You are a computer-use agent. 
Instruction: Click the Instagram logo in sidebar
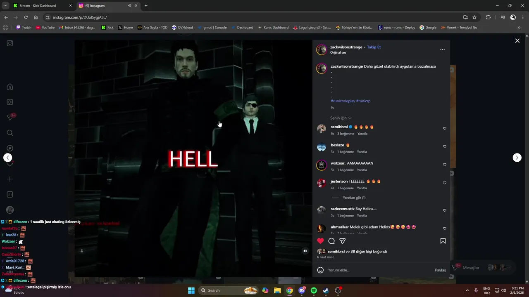click(10, 43)
